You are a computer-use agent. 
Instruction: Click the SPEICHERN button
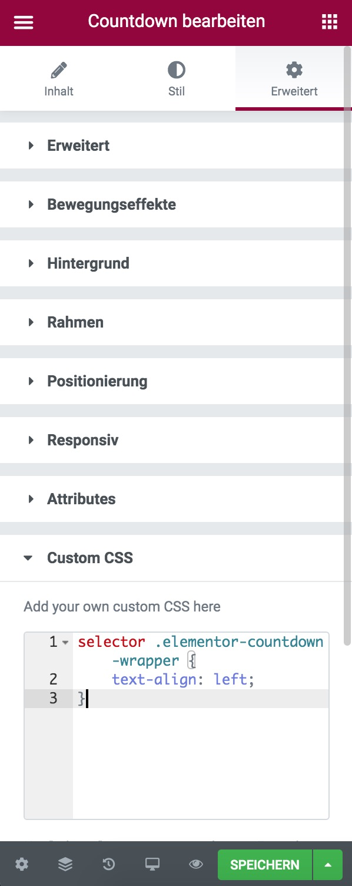click(x=264, y=864)
